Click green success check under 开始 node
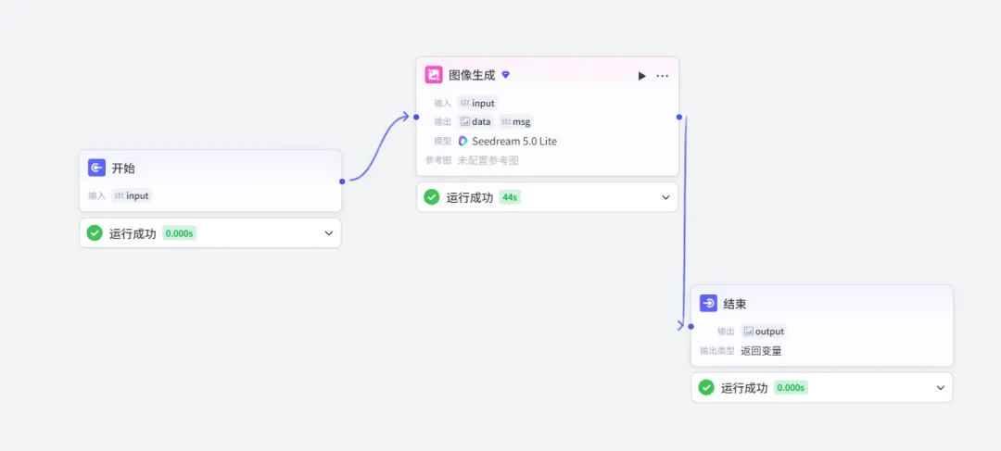This screenshot has width=1001, height=451. tap(95, 232)
